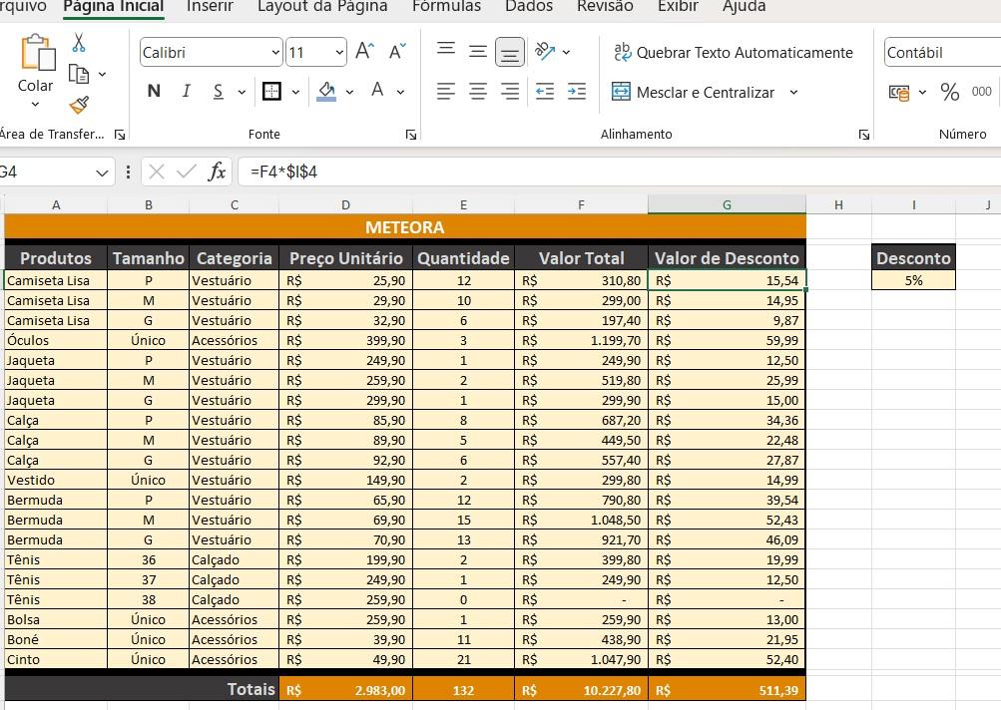Increase font size with large A icon
Image resolution: width=1001 pixels, height=710 pixels.
click(x=365, y=52)
